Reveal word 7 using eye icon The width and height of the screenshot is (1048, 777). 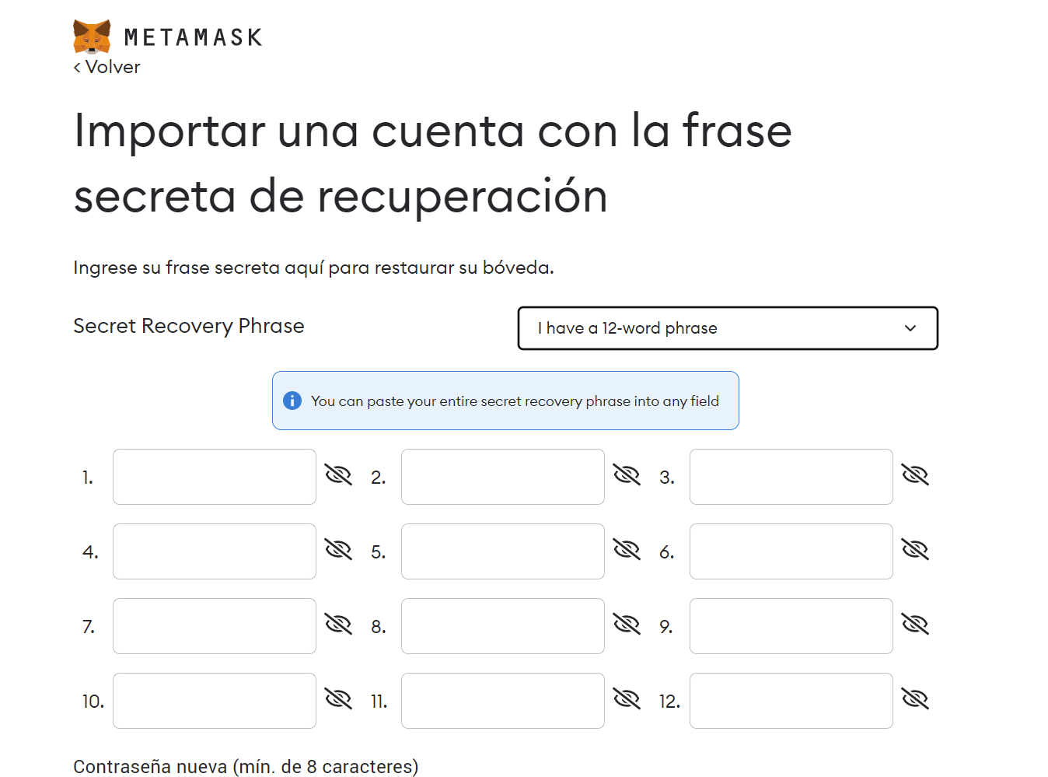point(338,624)
